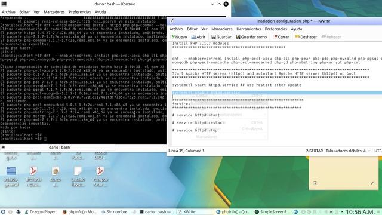
Task: Switch to Dragon Player in the taskbar
Action: (x=40, y=212)
